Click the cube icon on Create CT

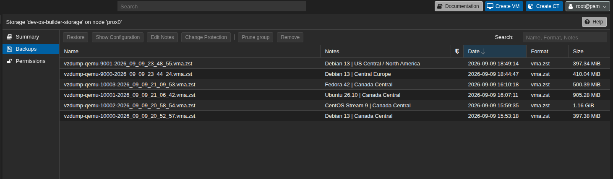pyautogui.click(x=530, y=6)
